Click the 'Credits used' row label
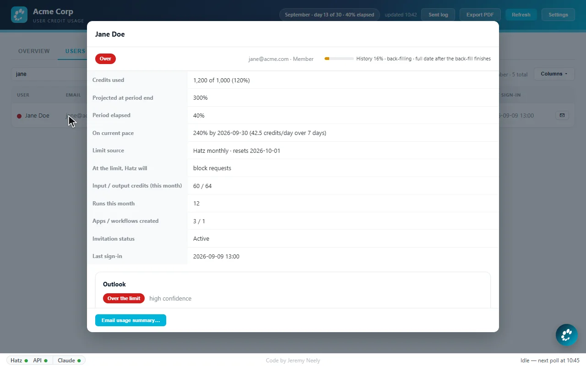Viewport: 586px width, 366px height. point(108,80)
